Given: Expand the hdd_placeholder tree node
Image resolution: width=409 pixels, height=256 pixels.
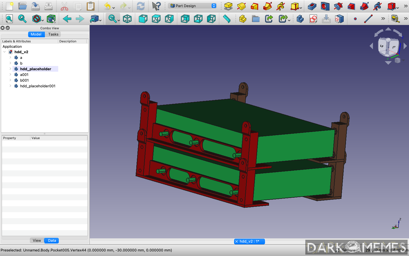Looking at the screenshot, I should click(11, 69).
